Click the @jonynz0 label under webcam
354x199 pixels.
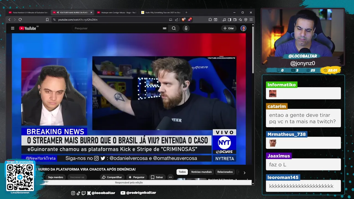pyautogui.click(x=303, y=63)
